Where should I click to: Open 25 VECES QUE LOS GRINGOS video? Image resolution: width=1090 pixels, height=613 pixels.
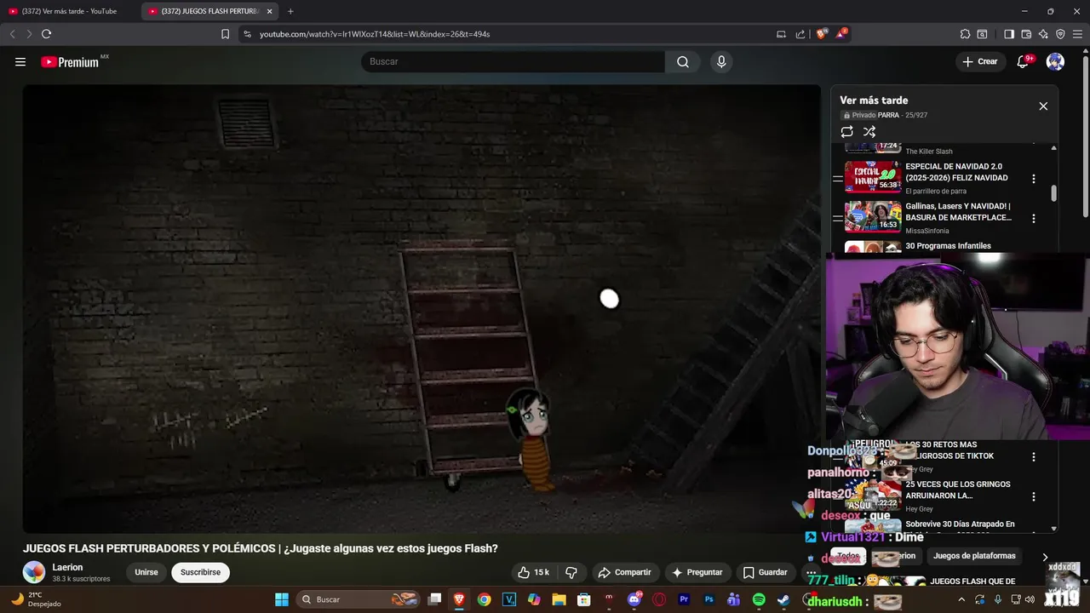pyautogui.click(x=958, y=490)
